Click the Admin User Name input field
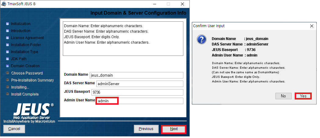Viewport: 320px width, 138px height. [140, 101]
